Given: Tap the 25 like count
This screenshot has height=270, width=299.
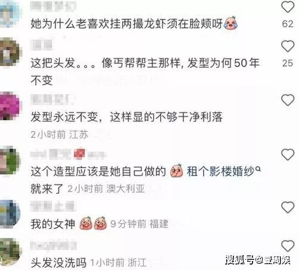Looking at the screenshot, I should point(288,63).
